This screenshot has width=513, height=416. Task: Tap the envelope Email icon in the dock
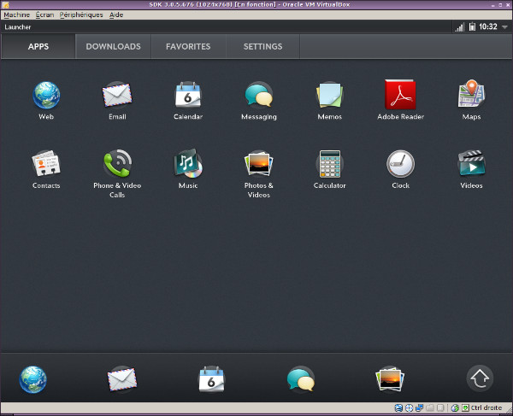[x=122, y=379]
